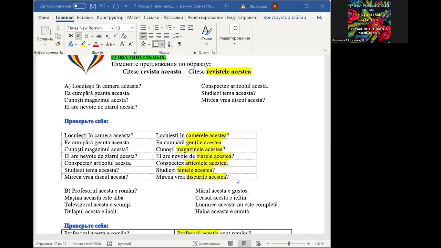Copy selection with the copy icon
Screen dimensions: 441x248
[x=58, y=36]
